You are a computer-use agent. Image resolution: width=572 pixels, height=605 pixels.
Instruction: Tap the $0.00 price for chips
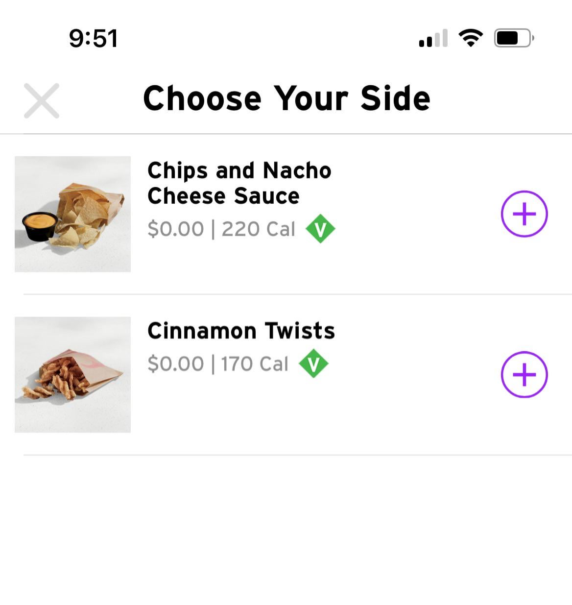[175, 229]
